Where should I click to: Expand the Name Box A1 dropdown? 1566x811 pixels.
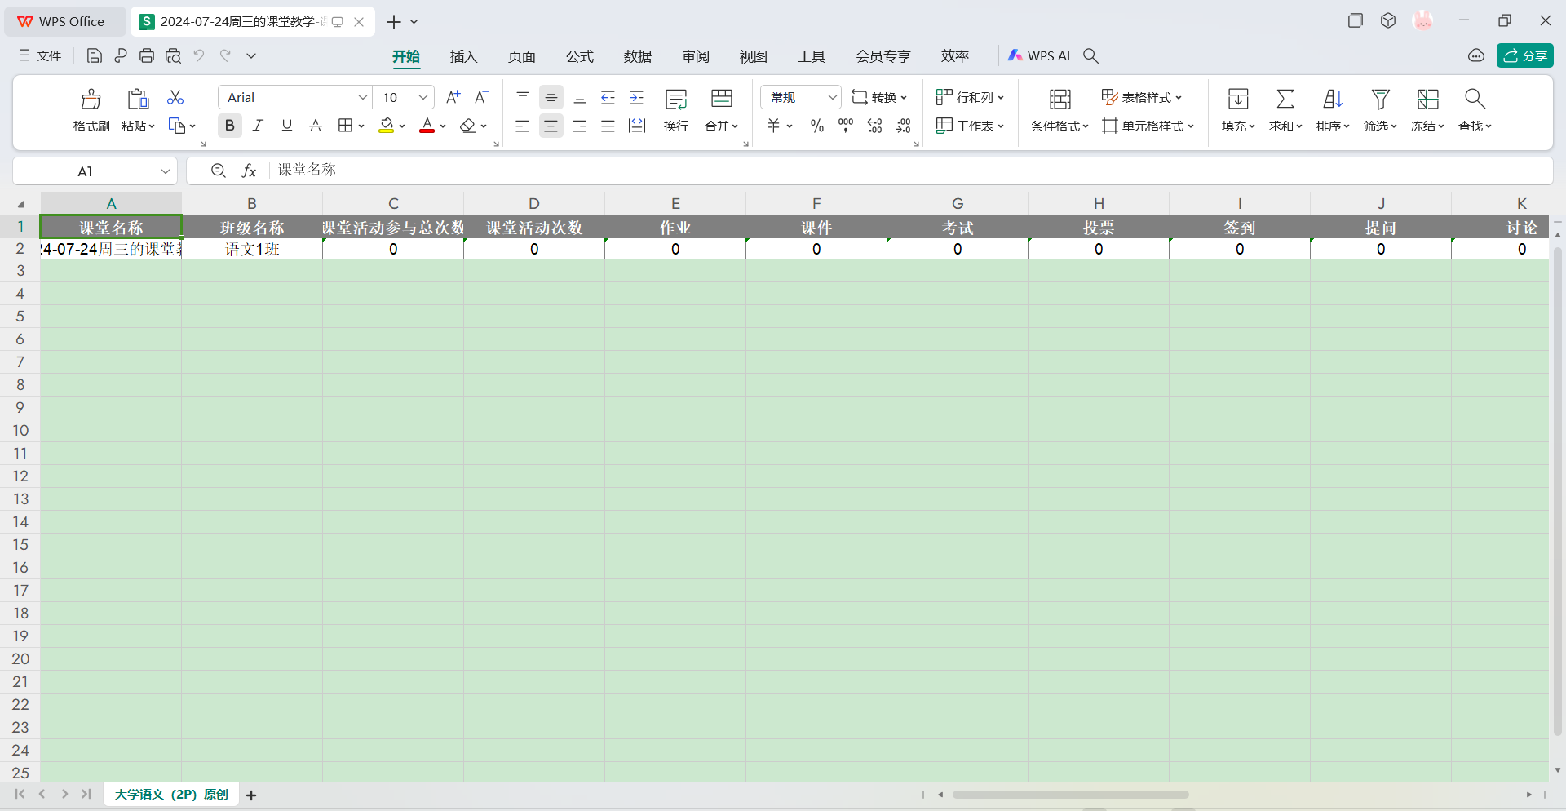165,171
